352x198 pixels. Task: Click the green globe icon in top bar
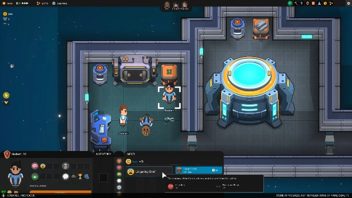click(x=290, y=3)
